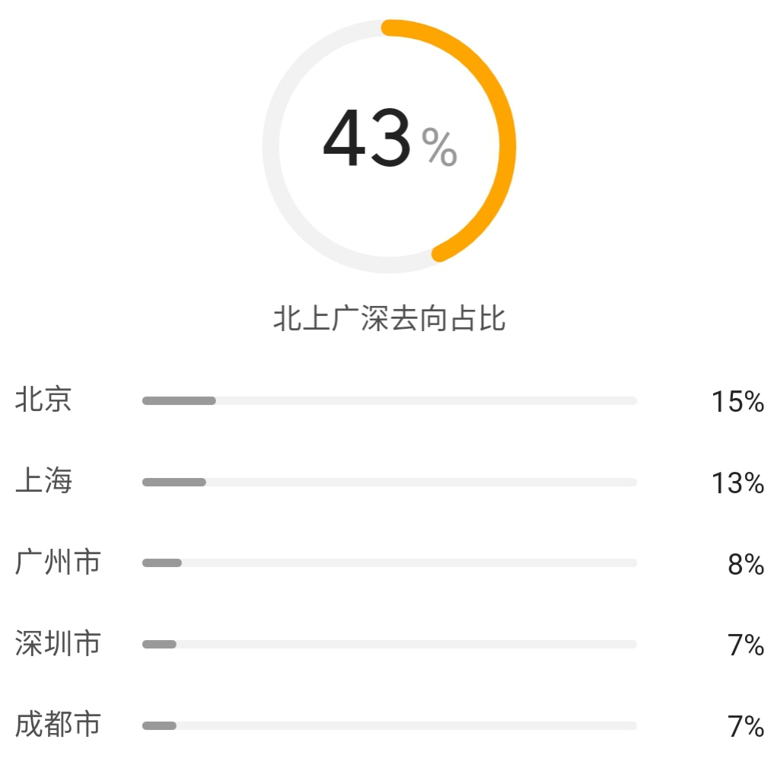Select the 北京 row label
The width and height of the screenshot is (777, 771).
point(44,400)
